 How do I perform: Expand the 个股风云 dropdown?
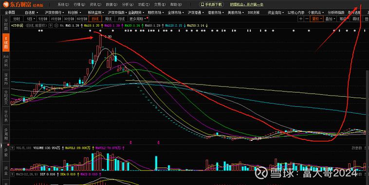pyautogui.click(x=316, y=13)
